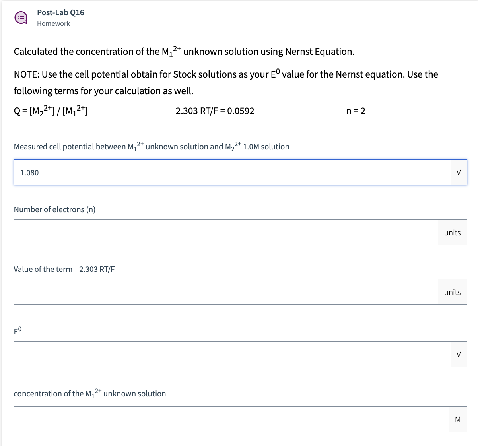Select the V unit label beside cell potential
Viewport: 478px width, 446px height.
(x=458, y=172)
